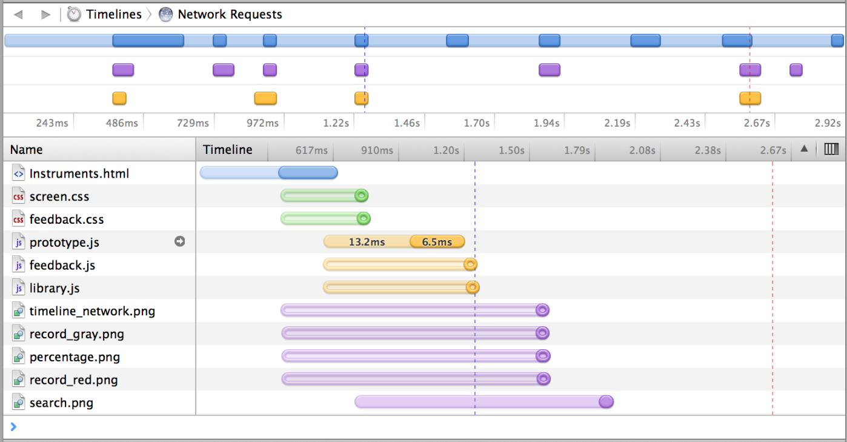The height and width of the screenshot is (442, 847).
Task: Click the back navigation arrow
Action: (x=18, y=15)
